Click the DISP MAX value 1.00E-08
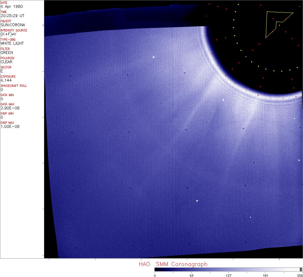The image size is (303, 277). point(10,126)
